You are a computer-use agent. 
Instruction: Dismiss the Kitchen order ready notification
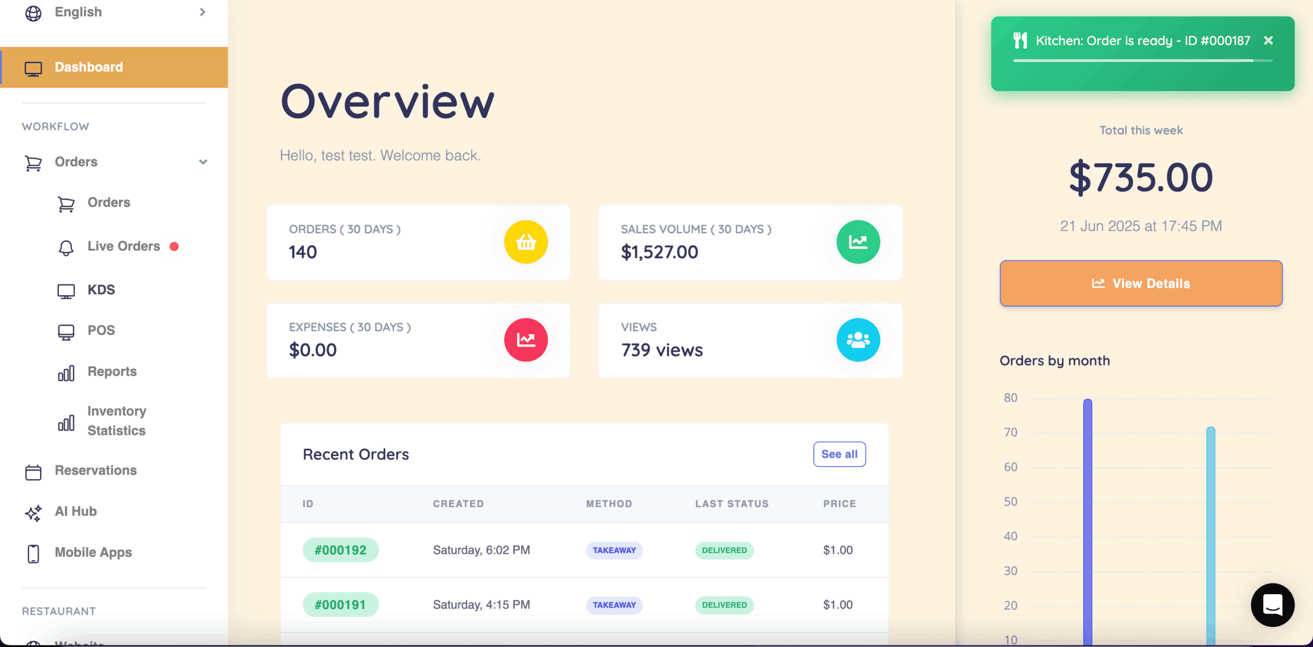1268,41
